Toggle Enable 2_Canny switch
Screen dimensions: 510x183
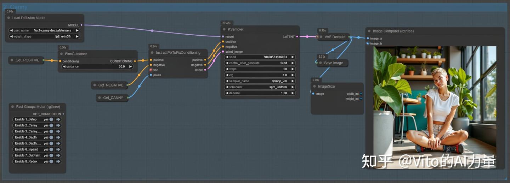pos(51,125)
